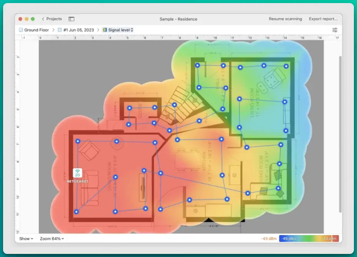This screenshot has height=257, width=357.
Task: Click the floor plan icon beside Ground Floor
Action: point(21,30)
